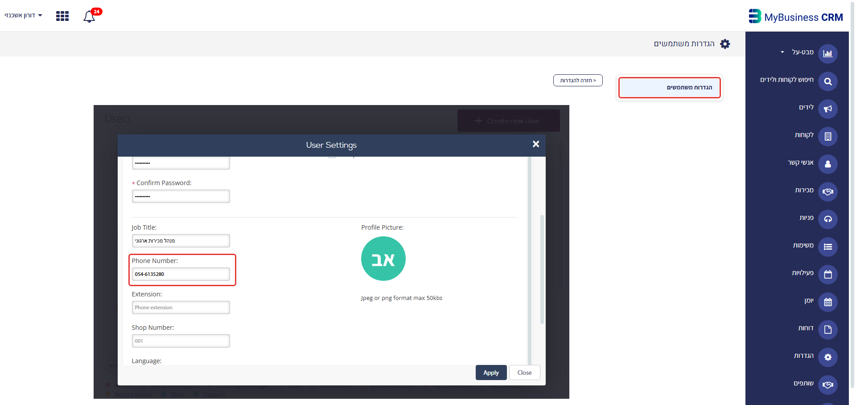Image resolution: width=856 pixels, height=405 pixels.
Task: Open the לידים megaphone icon
Action: 828,109
